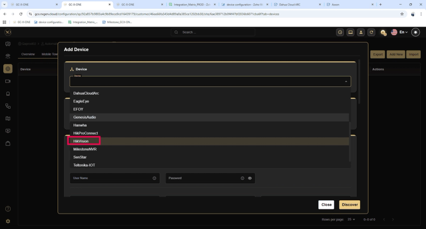
Task: Click the User Name info icon
Action: [154, 178]
